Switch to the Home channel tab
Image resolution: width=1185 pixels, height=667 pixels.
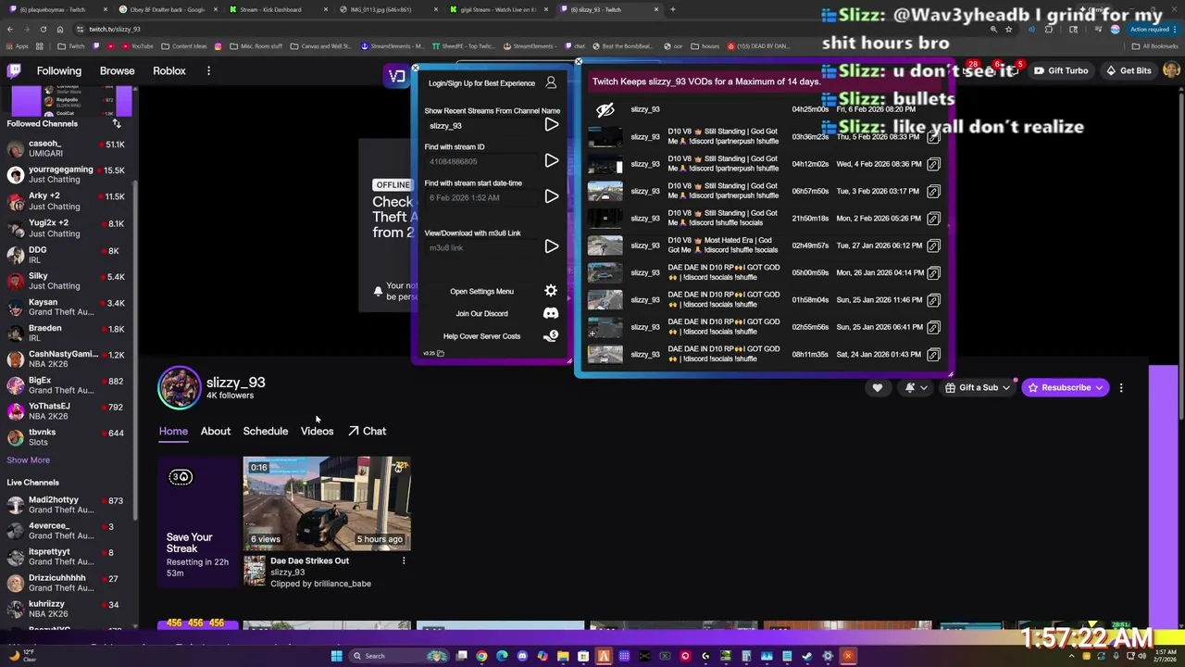pos(173,431)
